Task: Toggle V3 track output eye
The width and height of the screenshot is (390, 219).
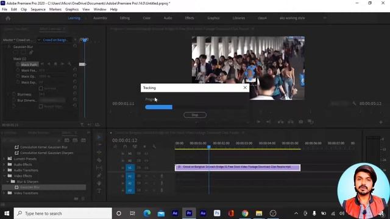Action: (146, 154)
